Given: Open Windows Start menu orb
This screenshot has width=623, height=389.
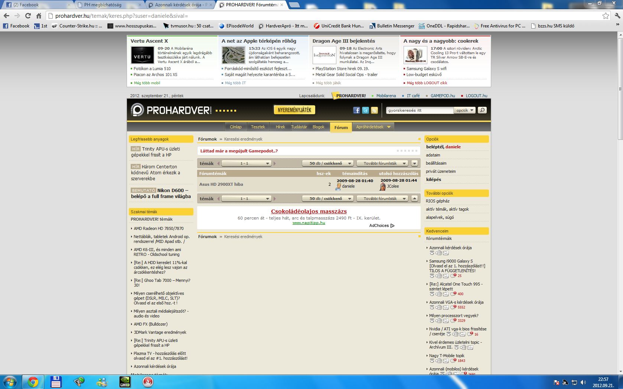Looking at the screenshot, I should coord(10,382).
